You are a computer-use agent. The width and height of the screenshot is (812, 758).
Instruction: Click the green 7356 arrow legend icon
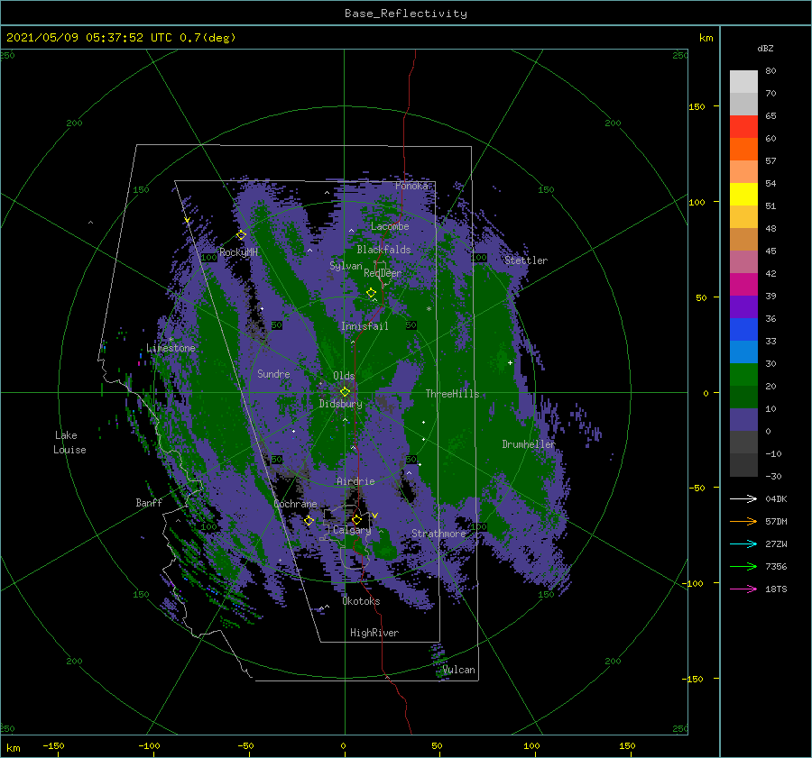point(743,567)
